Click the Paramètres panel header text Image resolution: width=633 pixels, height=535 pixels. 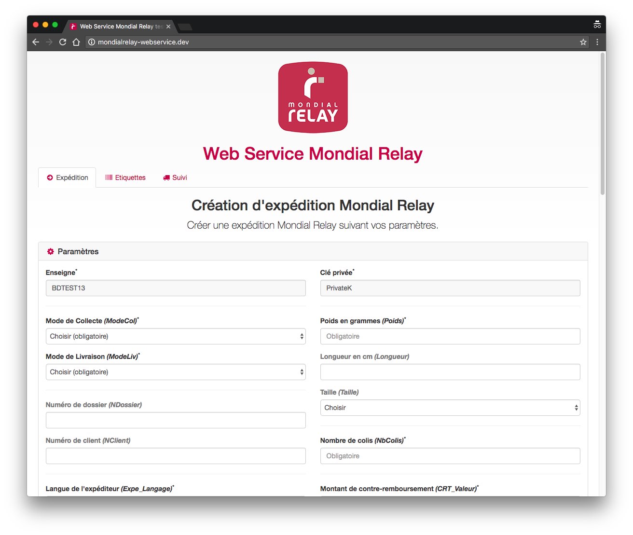(78, 251)
